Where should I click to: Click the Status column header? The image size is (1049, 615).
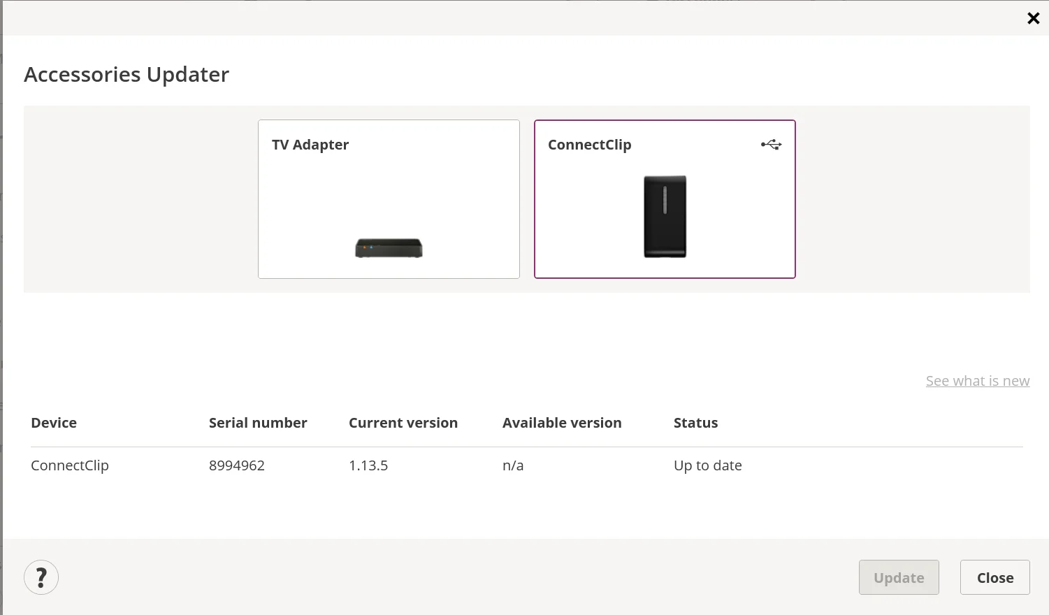coord(695,423)
